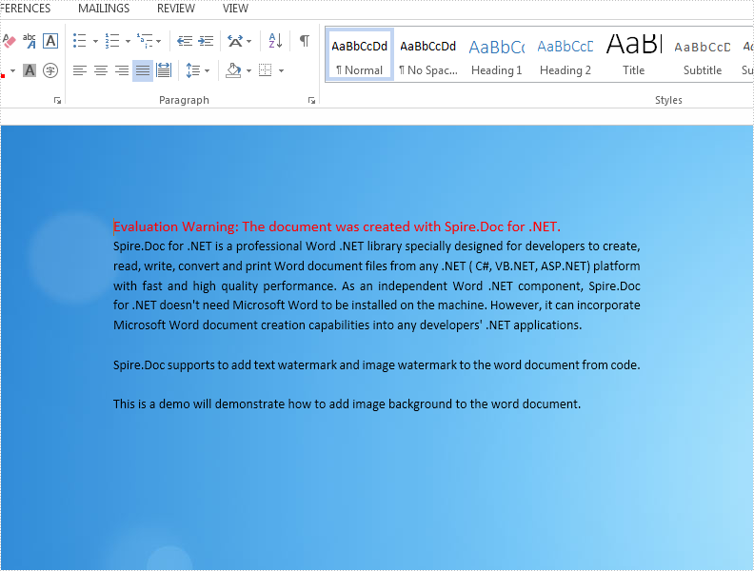Apply Distributed alignment
Viewport: 754px width, 571px height.
[x=164, y=70]
